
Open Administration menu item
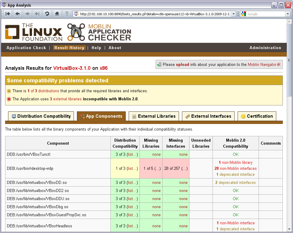(x=265, y=48)
